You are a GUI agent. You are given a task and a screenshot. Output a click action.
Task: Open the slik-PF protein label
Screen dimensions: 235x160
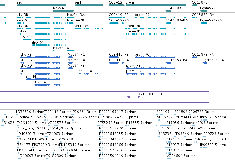[x=31, y=77]
